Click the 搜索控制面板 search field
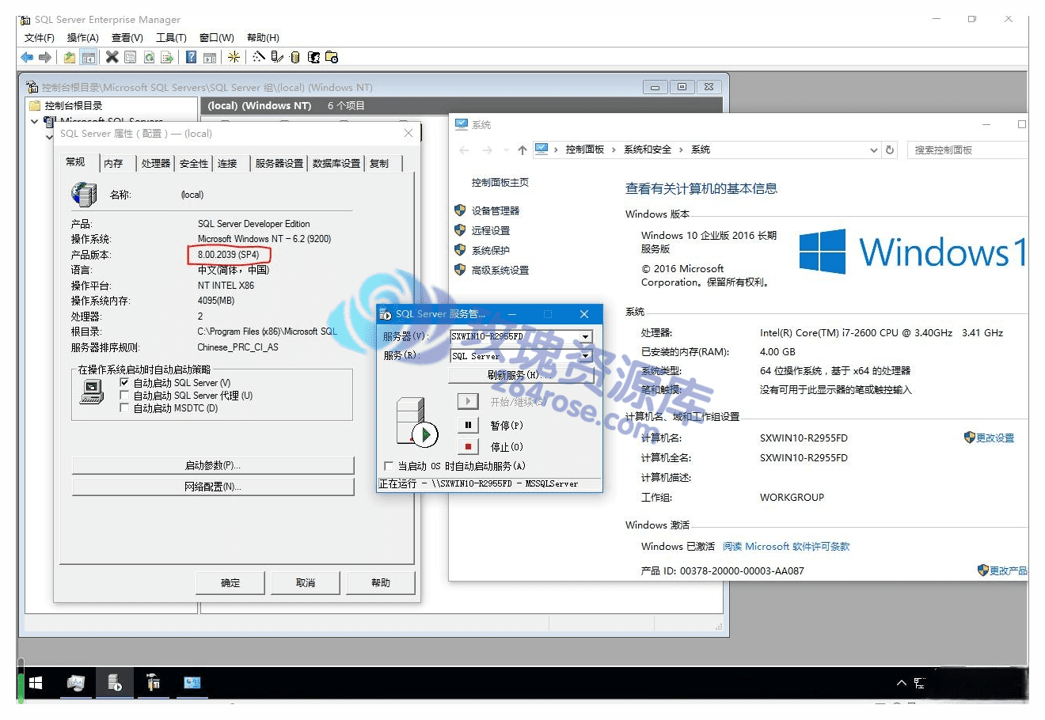 point(967,150)
